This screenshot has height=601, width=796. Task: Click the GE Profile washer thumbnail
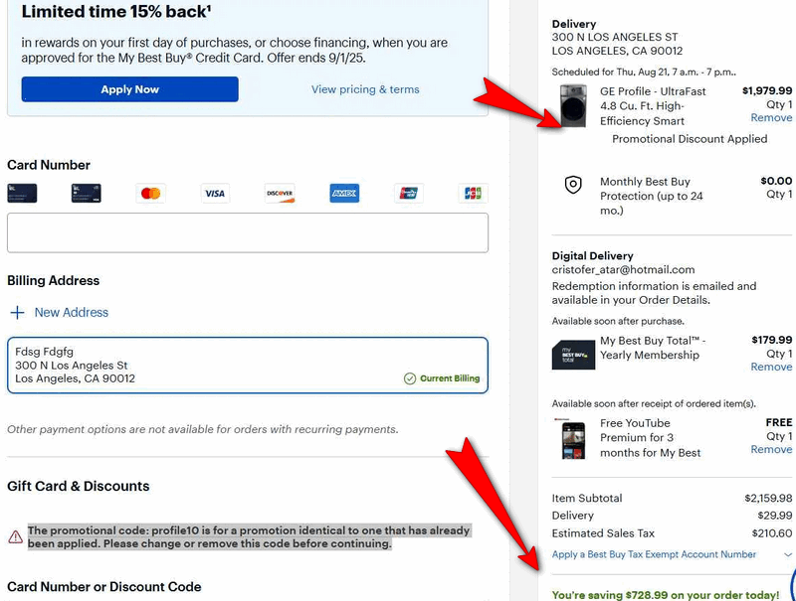[x=573, y=106]
